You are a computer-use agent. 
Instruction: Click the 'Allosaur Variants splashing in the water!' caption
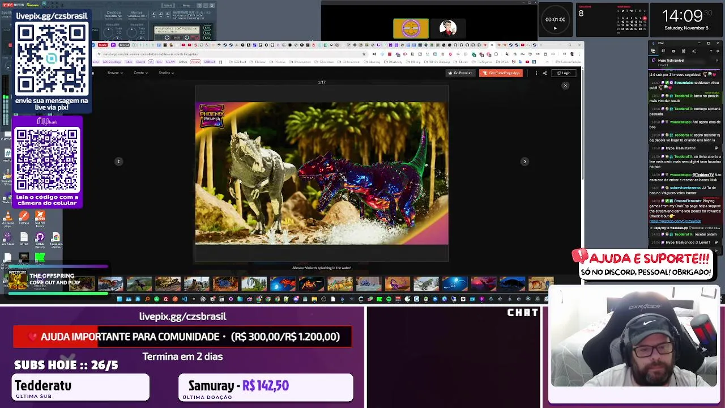322,267
